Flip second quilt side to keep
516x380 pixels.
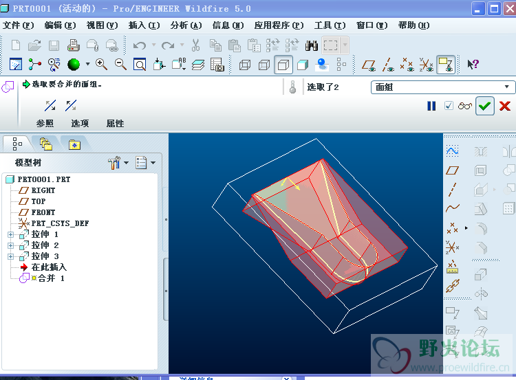[x=71, y=106]
